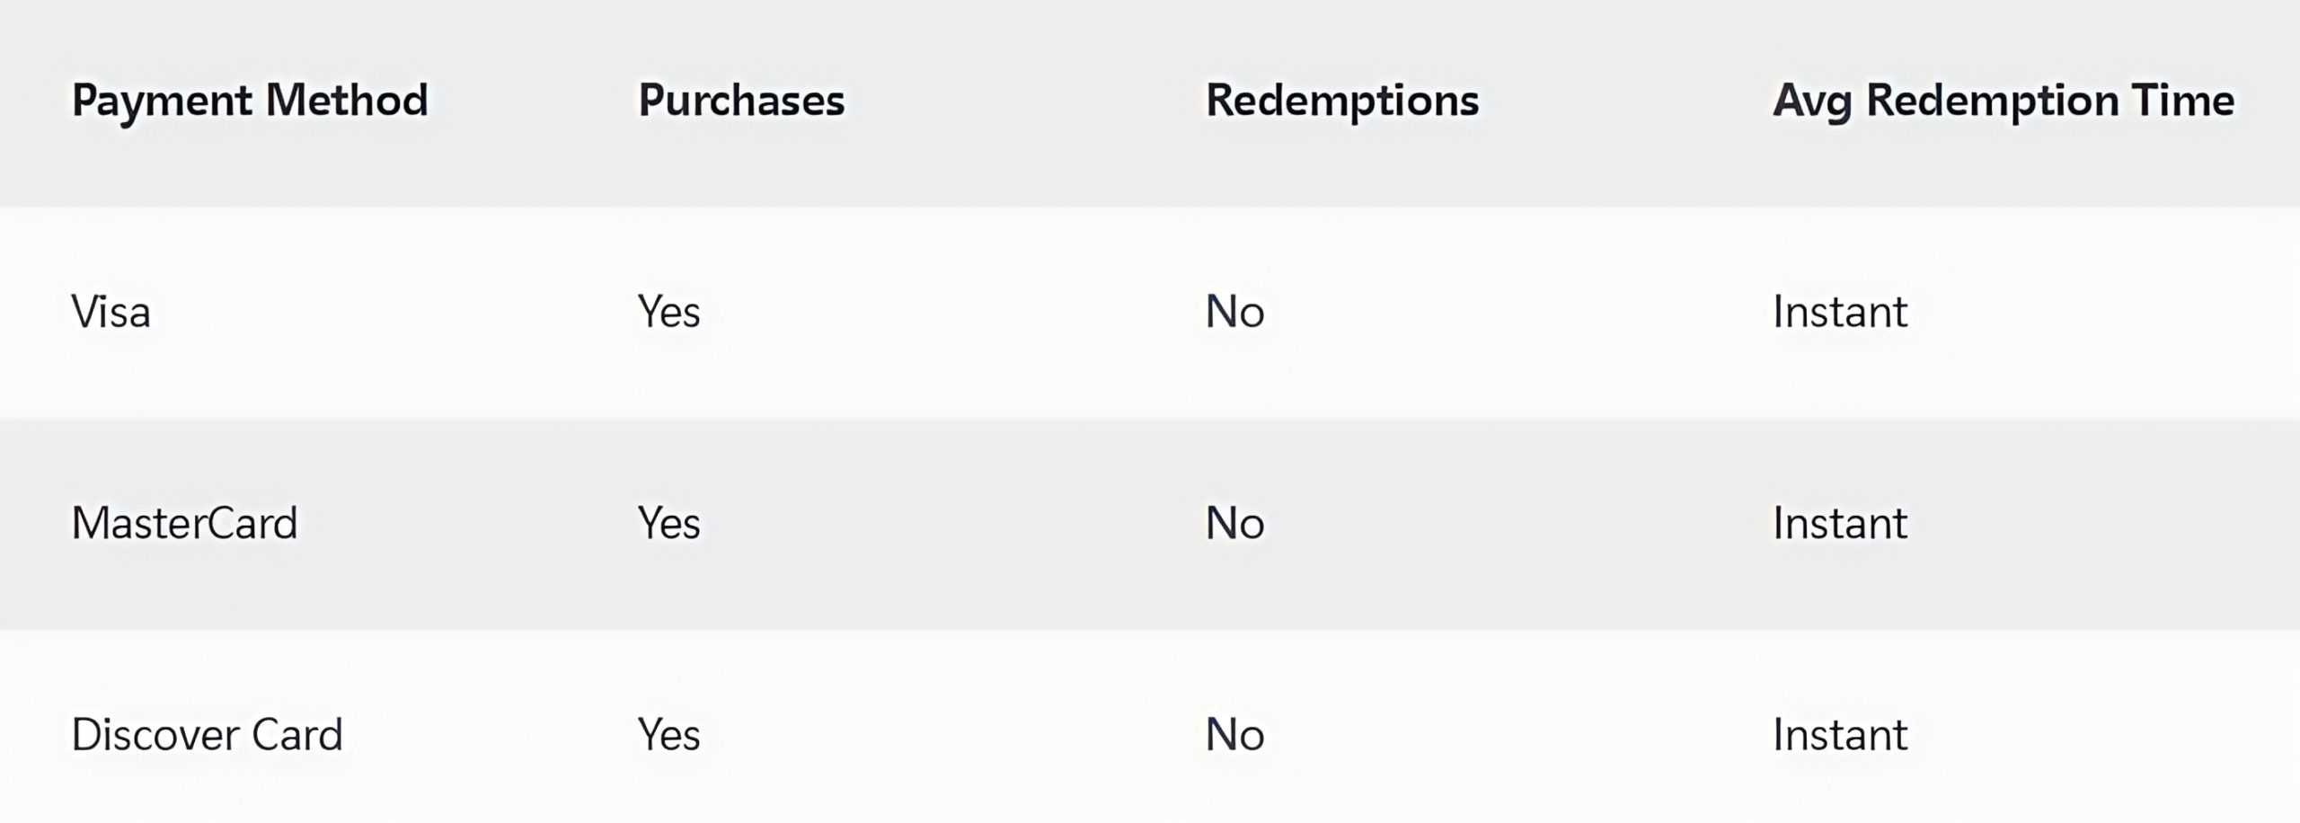Click Instant in the MasterCard row
The width and height of the screenshot is (2300, 823).
[x=1840, y=524]
